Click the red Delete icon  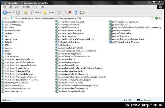coord(70,12)
